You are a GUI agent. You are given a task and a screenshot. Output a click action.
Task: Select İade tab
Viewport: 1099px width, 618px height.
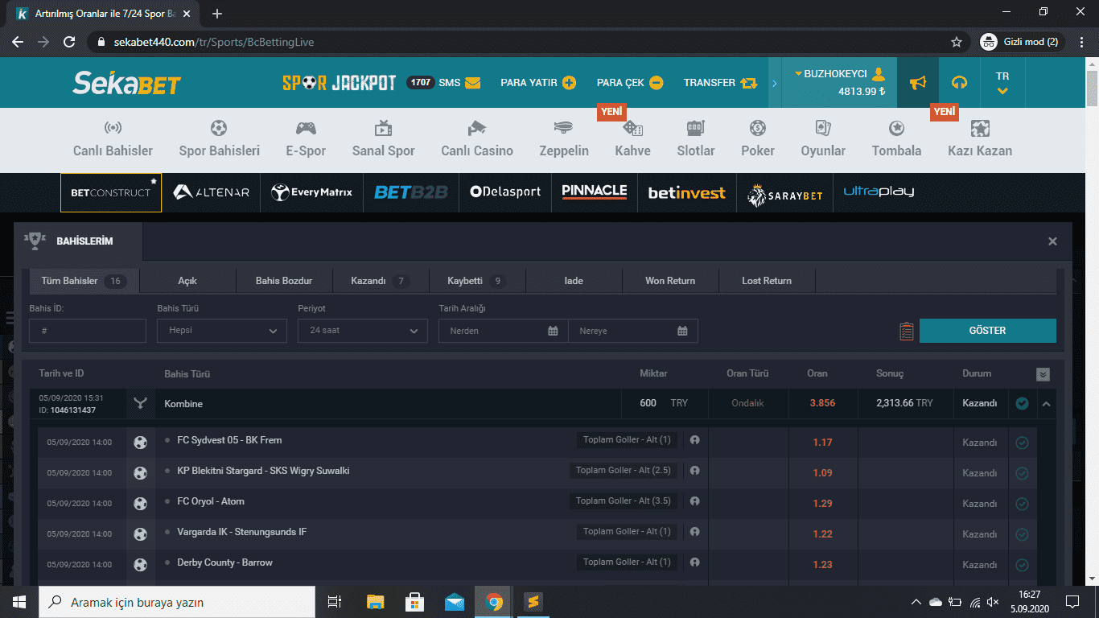pyautogui.click(x=574, y=281)
